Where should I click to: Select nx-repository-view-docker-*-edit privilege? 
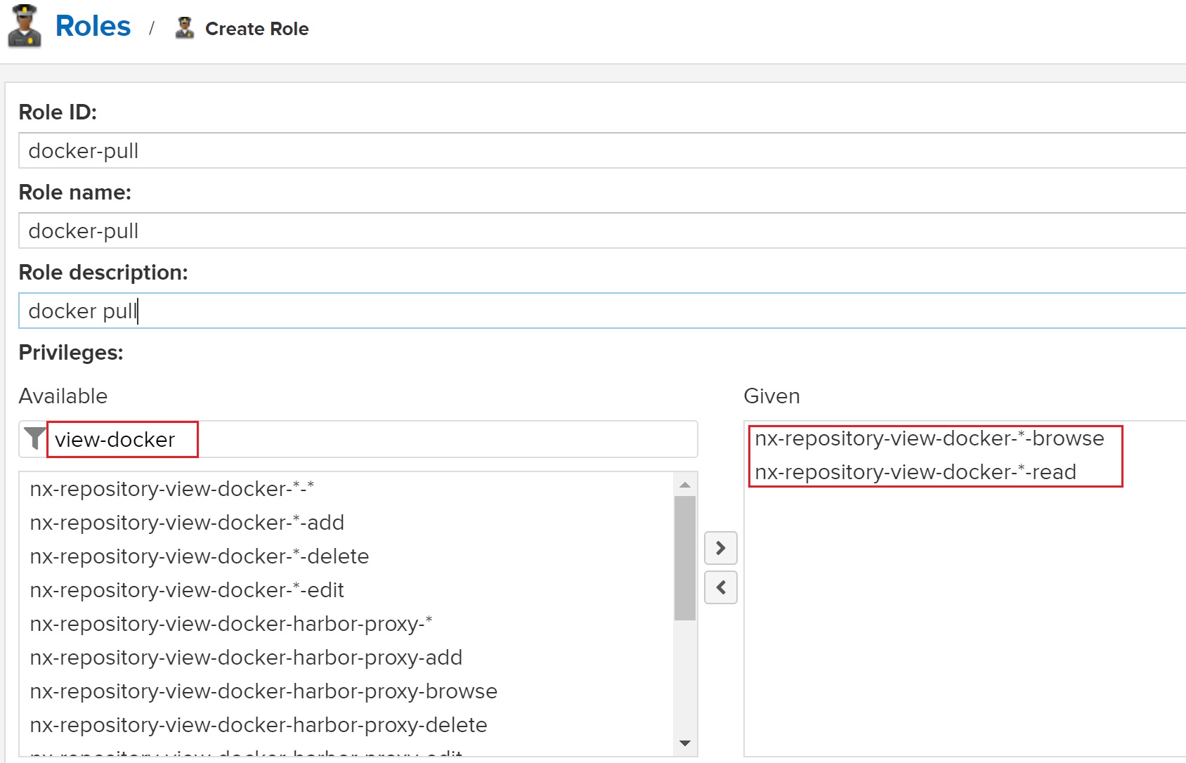347,590
